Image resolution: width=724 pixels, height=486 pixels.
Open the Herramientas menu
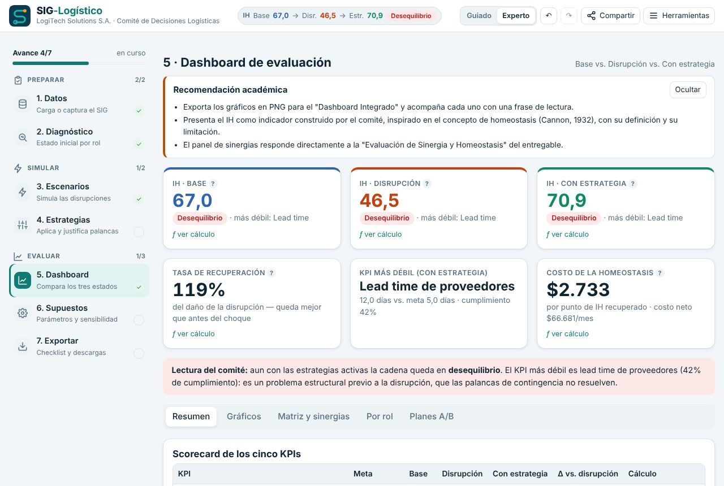click(679, 16)
